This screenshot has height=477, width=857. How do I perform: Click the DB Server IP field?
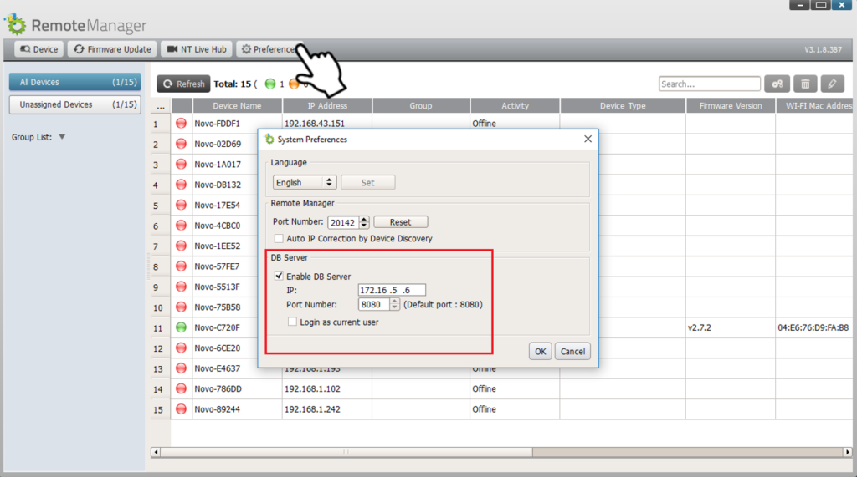point(392,290)
